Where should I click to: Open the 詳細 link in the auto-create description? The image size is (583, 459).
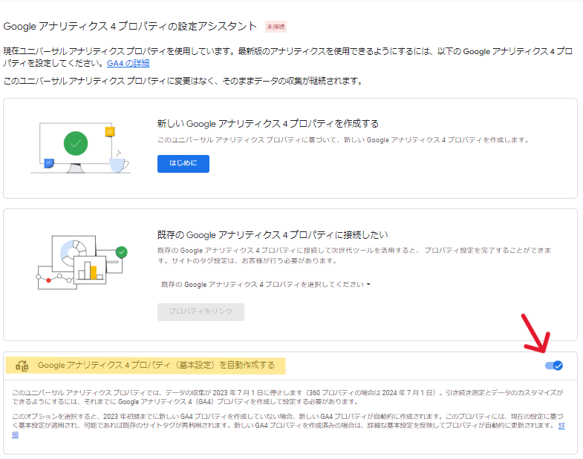pyautogui.click(x=561, y=426)
